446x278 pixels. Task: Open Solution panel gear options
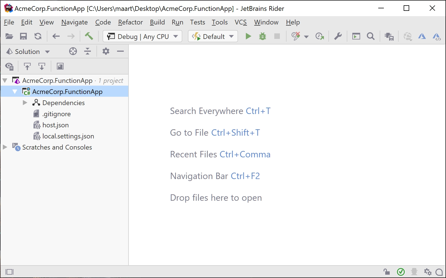pyautogui.click(x=106, y=51)
